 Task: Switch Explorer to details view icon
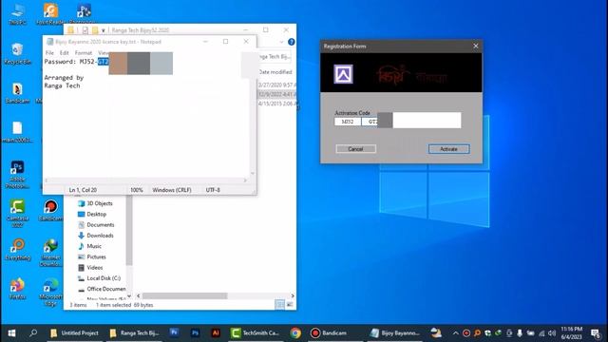click(x=279, y=305)
